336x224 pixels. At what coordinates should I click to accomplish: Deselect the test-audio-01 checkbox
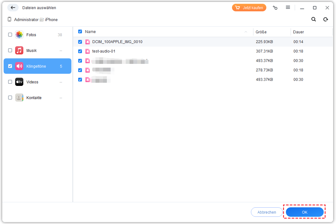(80, 51)
